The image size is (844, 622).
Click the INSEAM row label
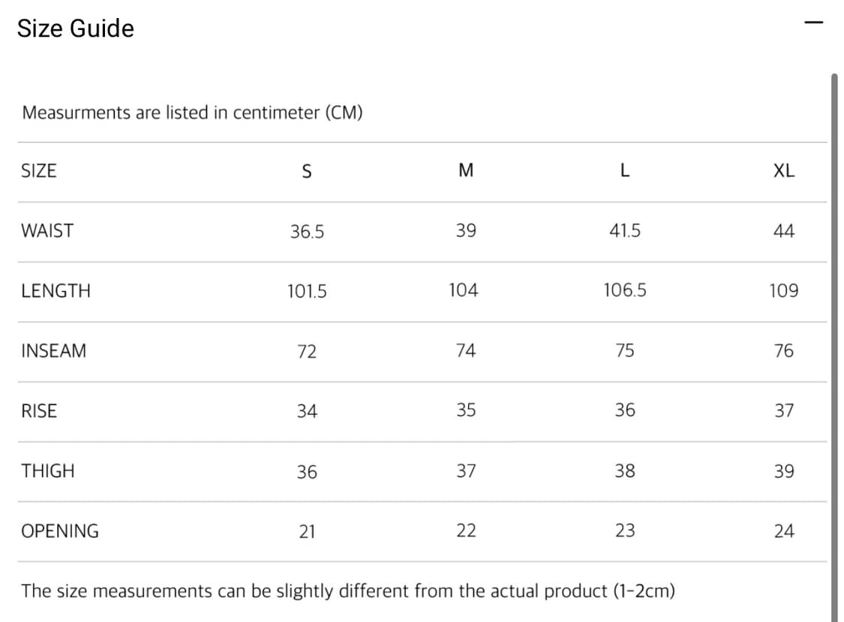point(54,350)
